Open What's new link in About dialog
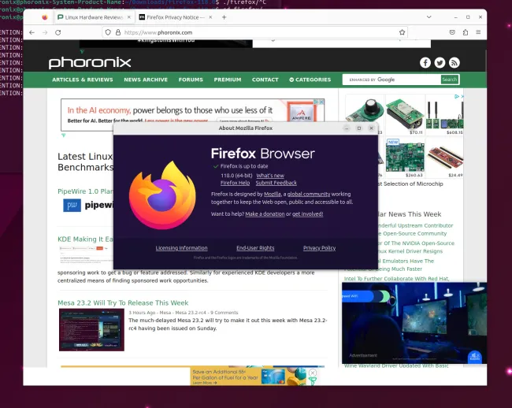The image size is (512, 408). [x=270, y=176]
